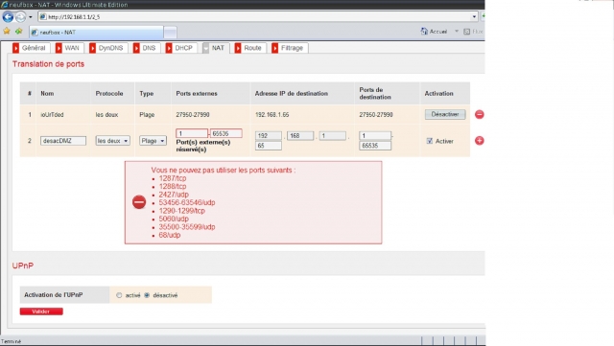Expand the Accueil dropdown arrow
This screenshot has width=614, height=346.
tap(457, 32)
